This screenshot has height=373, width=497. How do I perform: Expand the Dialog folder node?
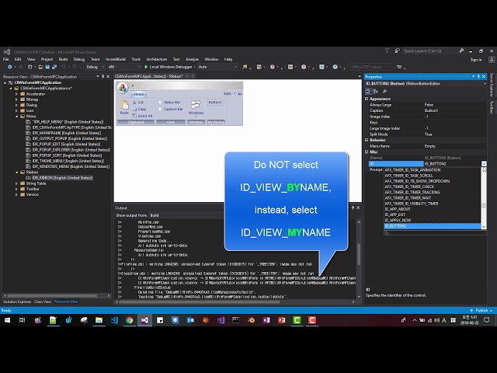point(16,105)
